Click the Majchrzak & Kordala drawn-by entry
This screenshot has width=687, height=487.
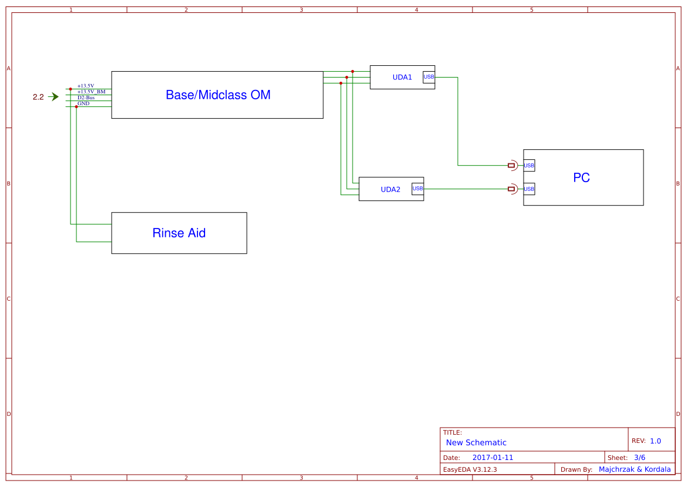tap(635, 469)
